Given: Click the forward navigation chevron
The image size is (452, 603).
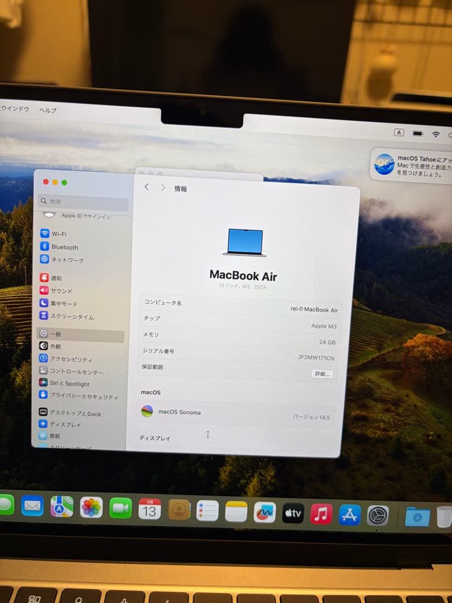Looking at the screenshot, I should (162, 188).
